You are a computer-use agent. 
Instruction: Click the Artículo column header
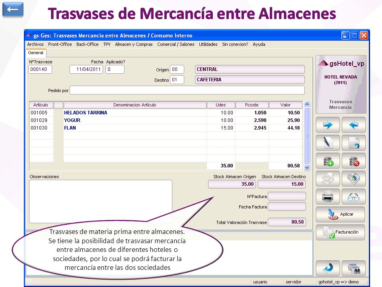[41, 105]
